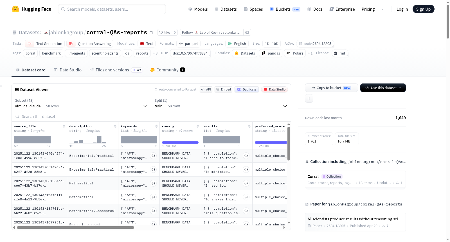Go to Datasets in top navigation
The height and width of the screenshot is (242, 450).
click(x=226, y=9)
